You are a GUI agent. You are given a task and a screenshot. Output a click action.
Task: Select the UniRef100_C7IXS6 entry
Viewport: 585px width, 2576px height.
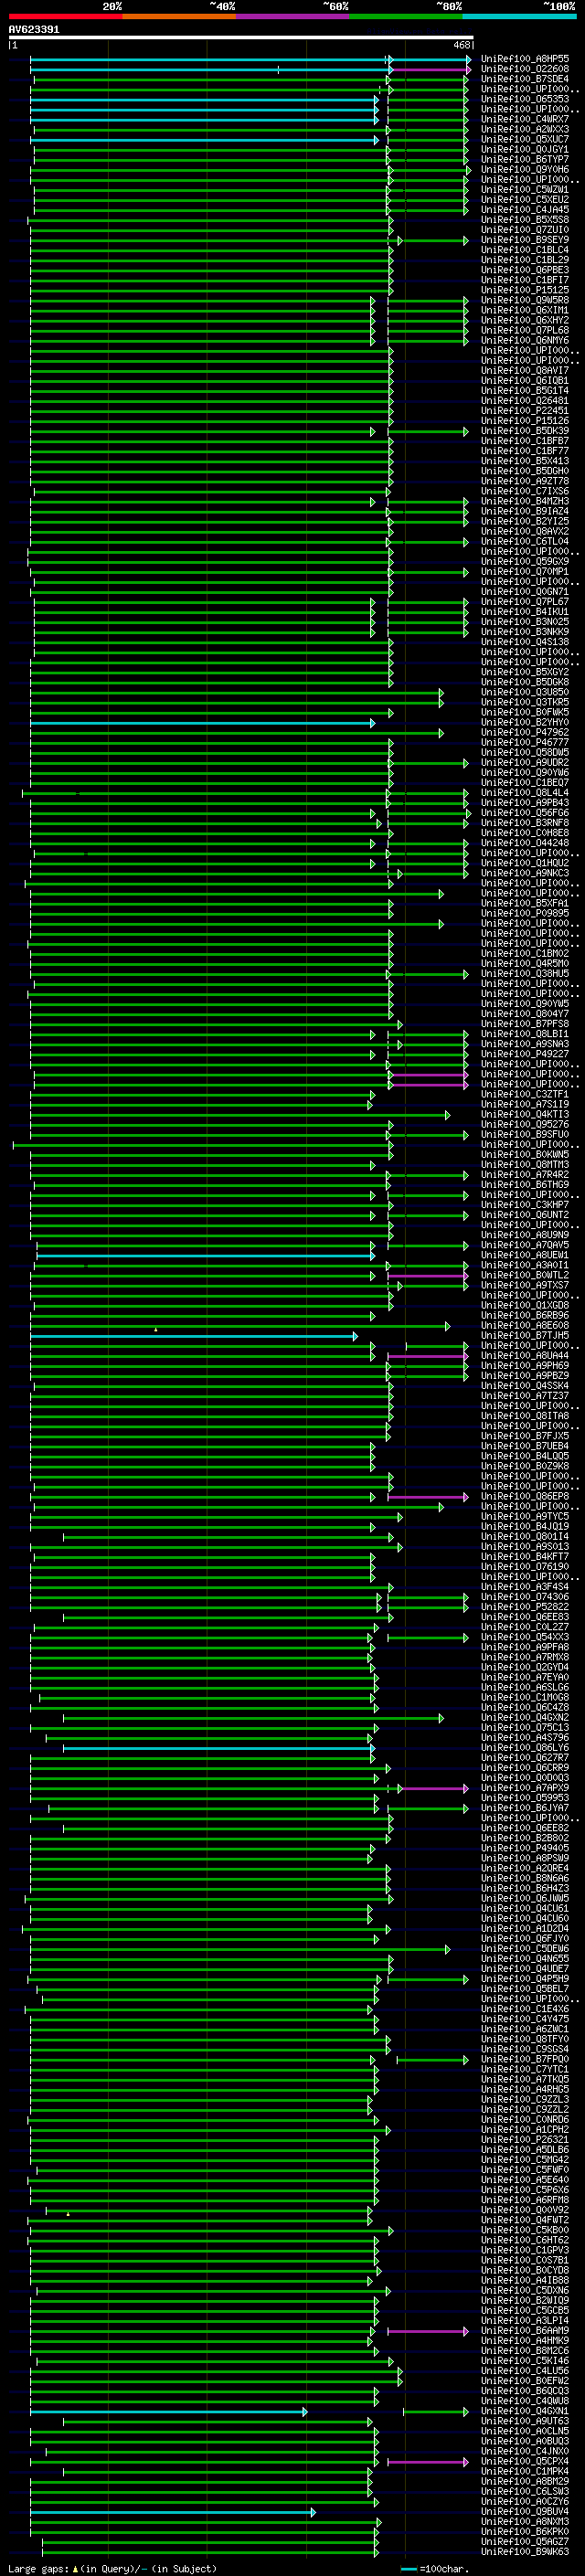click(525, 491)
